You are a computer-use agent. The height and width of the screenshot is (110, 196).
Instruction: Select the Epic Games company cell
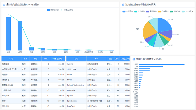point(76,101)
